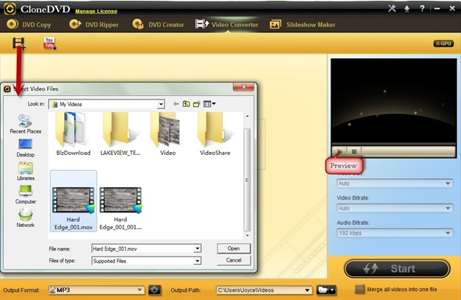
Task: Select the VideoShare folder
Action: (x=215, y=134)
